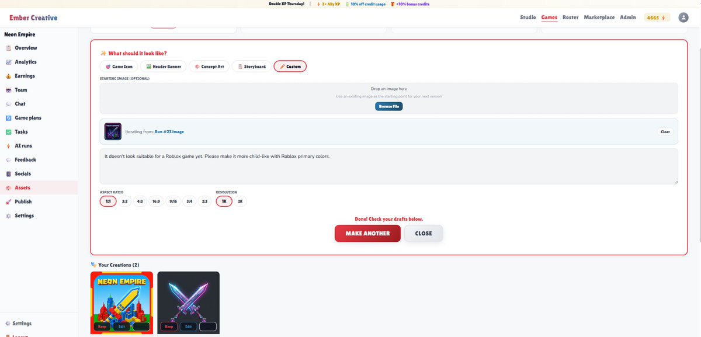Click the Close button in the generator panel
The height and width of the screenshot is (337, 701).
[424, 233]
